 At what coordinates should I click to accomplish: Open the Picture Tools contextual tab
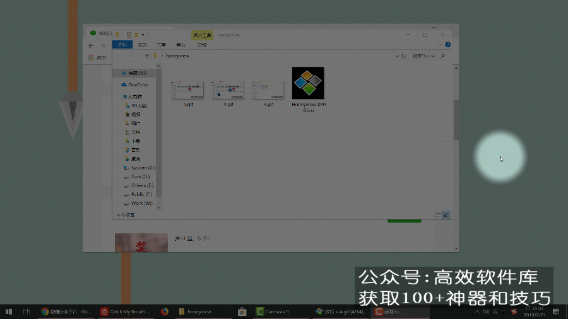click(202, 35)
